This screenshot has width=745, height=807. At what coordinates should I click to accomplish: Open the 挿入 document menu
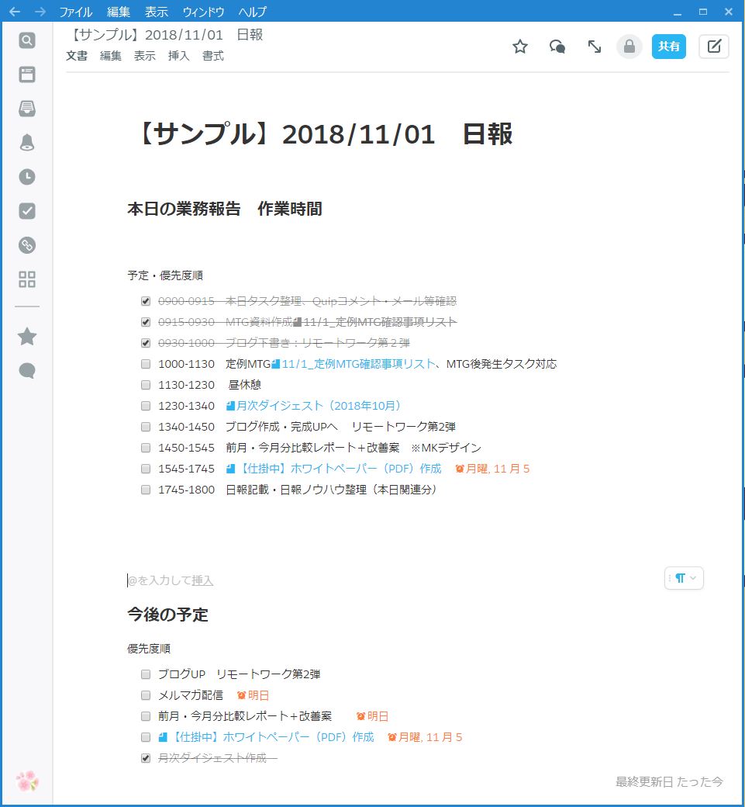click(179, 56)
